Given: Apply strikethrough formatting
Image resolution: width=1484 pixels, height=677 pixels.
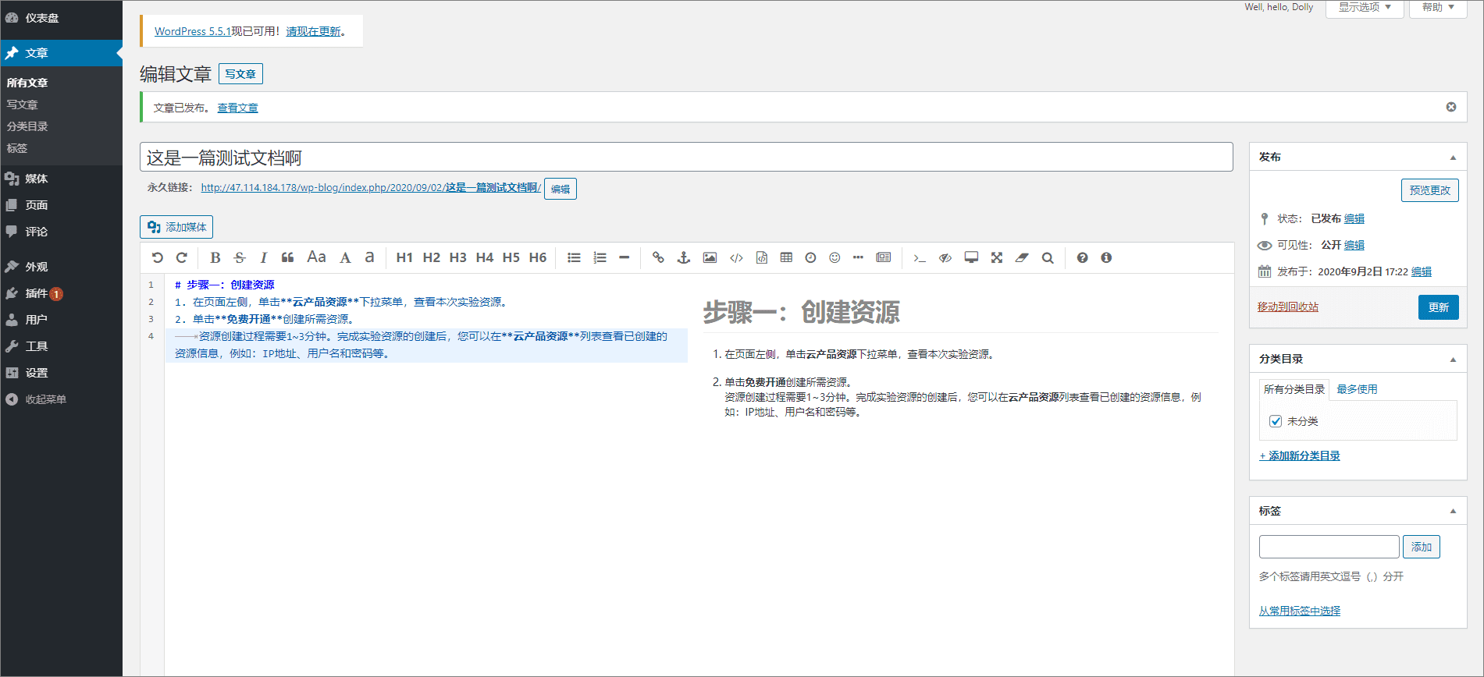Looking at the screenshot, I should click(x=240, y=257).
